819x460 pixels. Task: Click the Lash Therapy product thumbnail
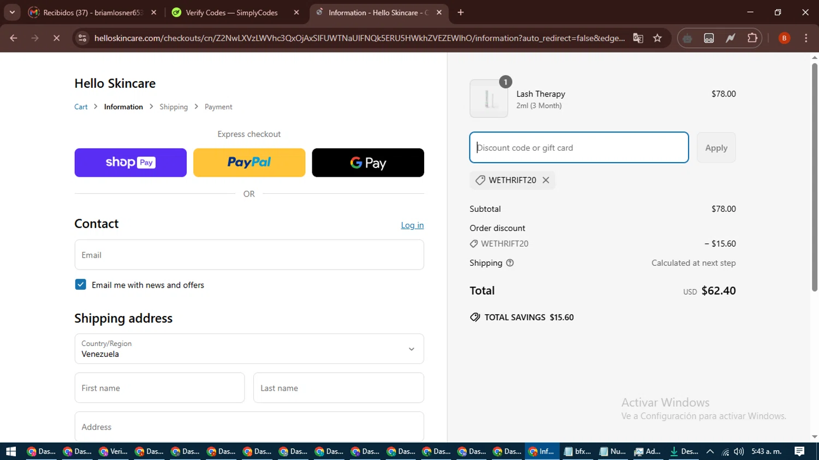[489, 99]
